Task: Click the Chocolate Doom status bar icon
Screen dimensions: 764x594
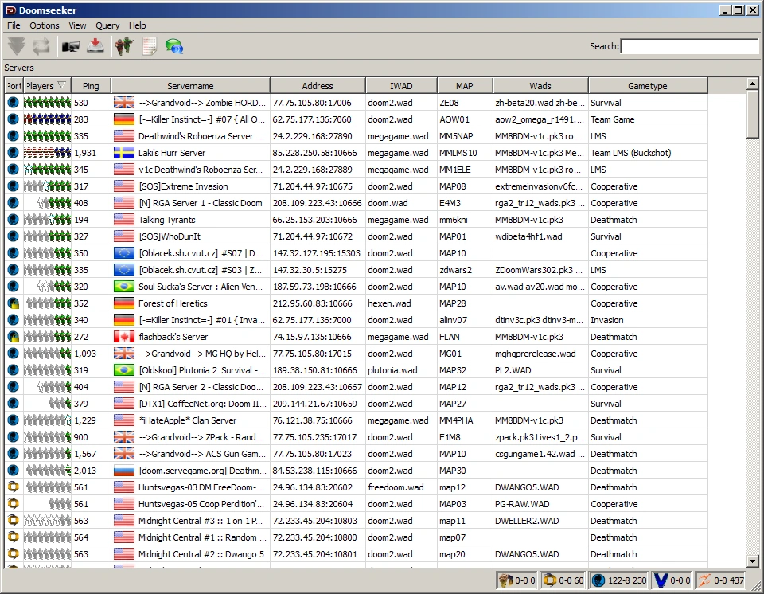Action: [x=505, y=580]
